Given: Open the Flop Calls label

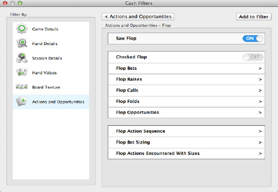Looking at the screenshot, I should click(x=127, y=90).
